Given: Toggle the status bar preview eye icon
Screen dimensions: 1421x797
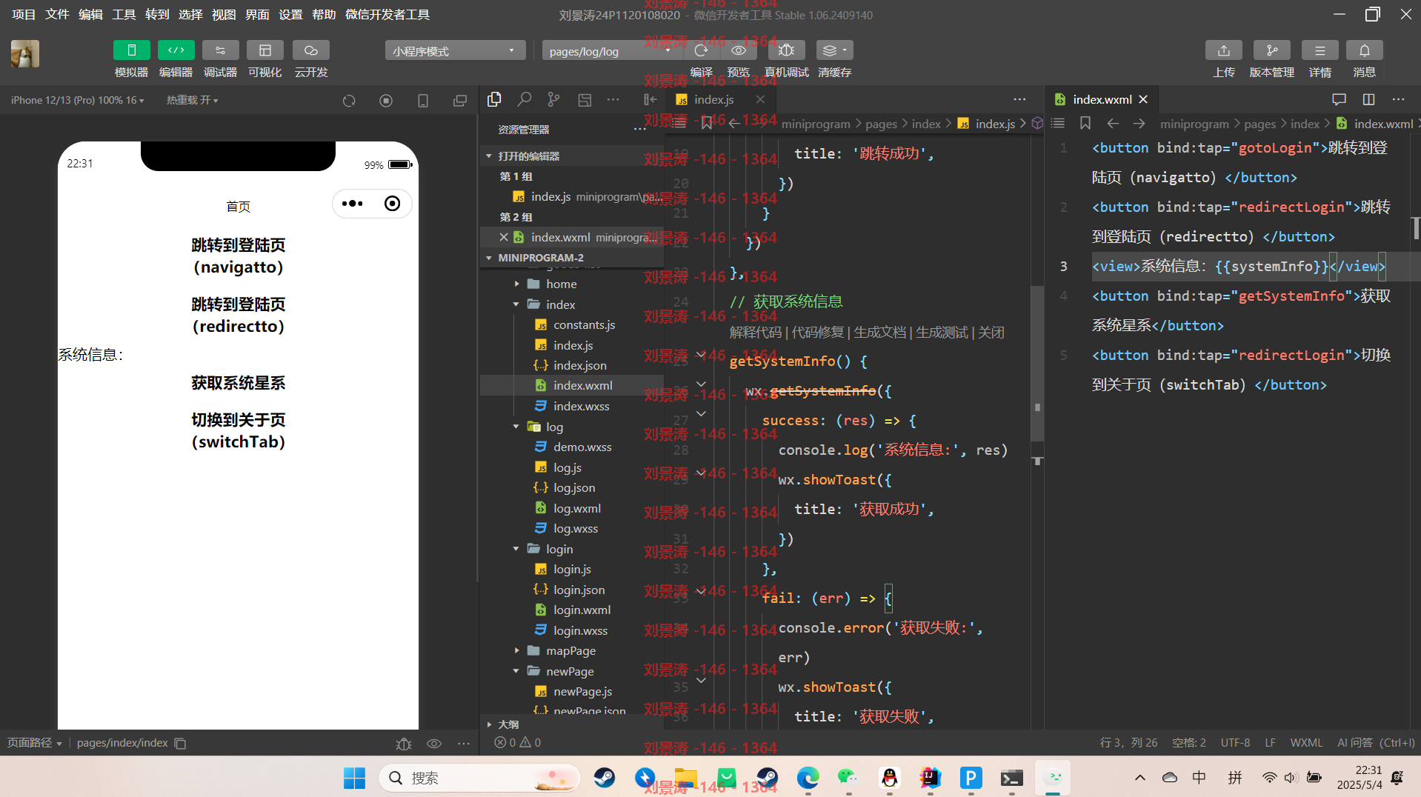Looking at the screenshot, I should (x=434, y=743).
